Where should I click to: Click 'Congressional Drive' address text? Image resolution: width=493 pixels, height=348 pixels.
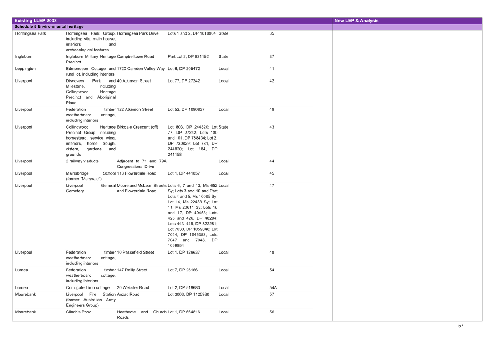click(136, 167)
